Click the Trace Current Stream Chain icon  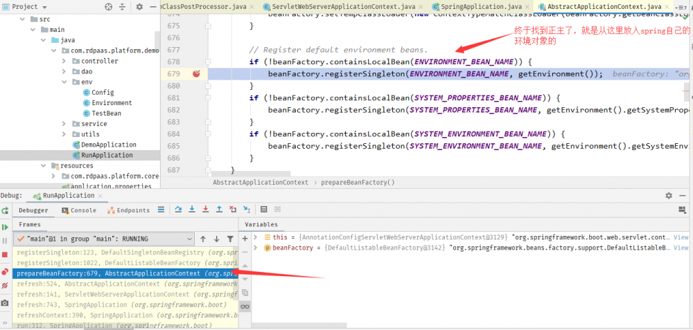tap(278, 209)
